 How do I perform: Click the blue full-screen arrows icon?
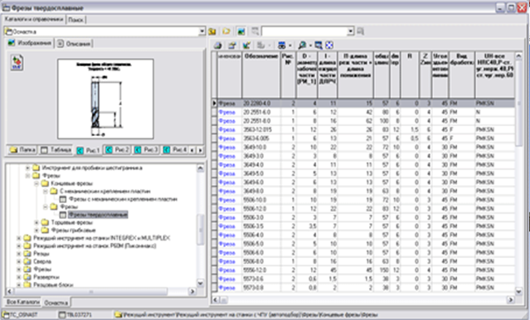329,45
